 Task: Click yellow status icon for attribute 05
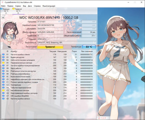[x=3, y=63]
